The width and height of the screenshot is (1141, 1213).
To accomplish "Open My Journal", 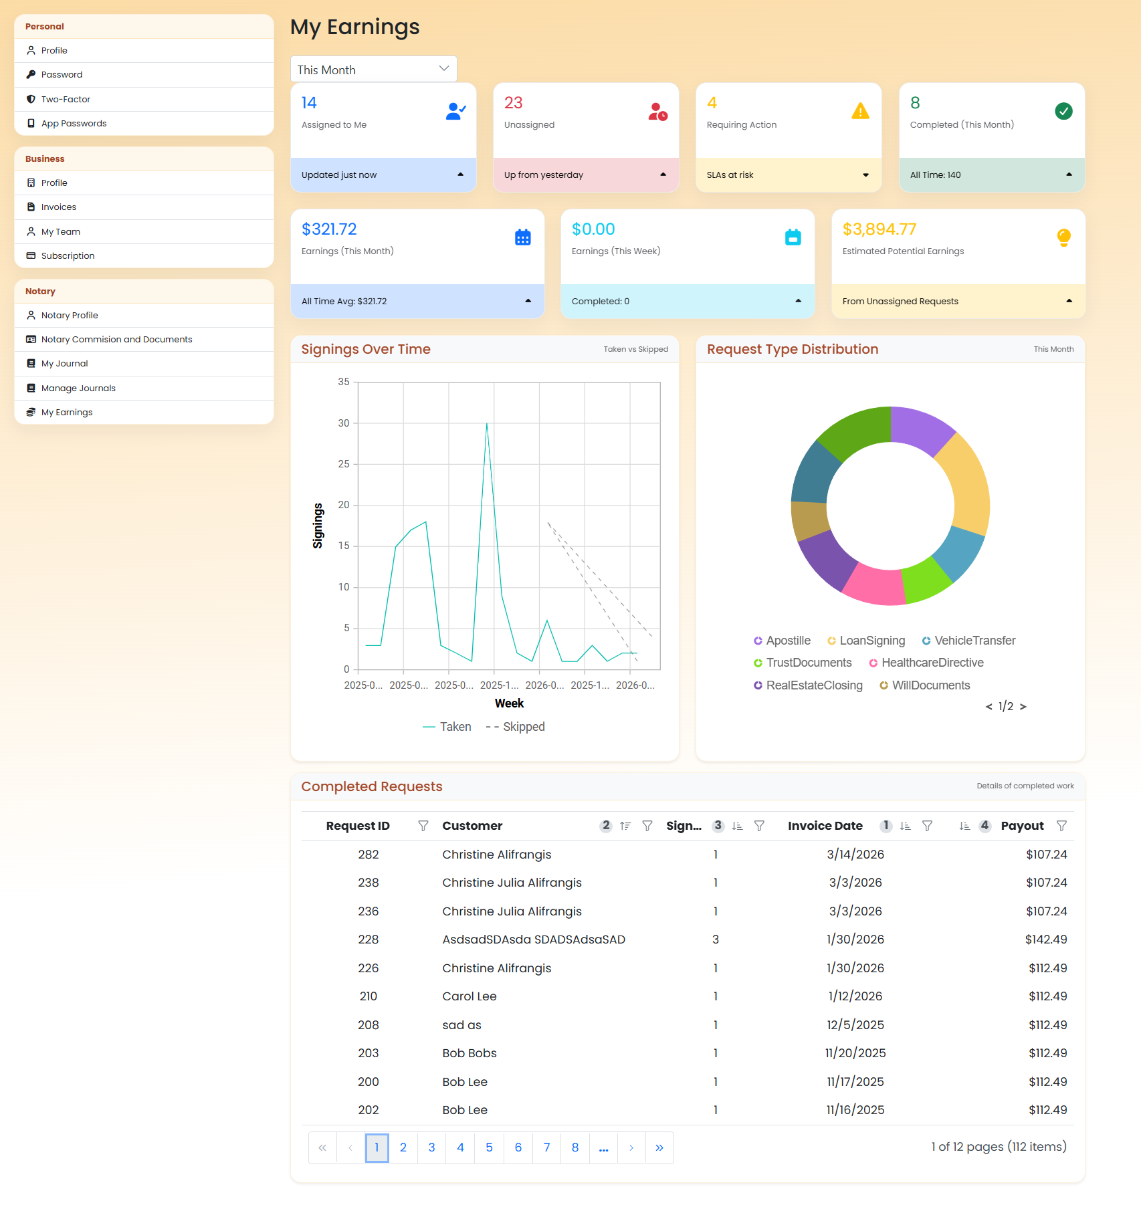I will click(x=144, y=364).
